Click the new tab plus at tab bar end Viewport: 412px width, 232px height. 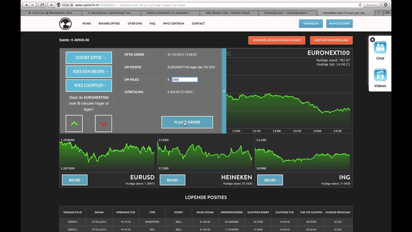click(x=379, y=13)
